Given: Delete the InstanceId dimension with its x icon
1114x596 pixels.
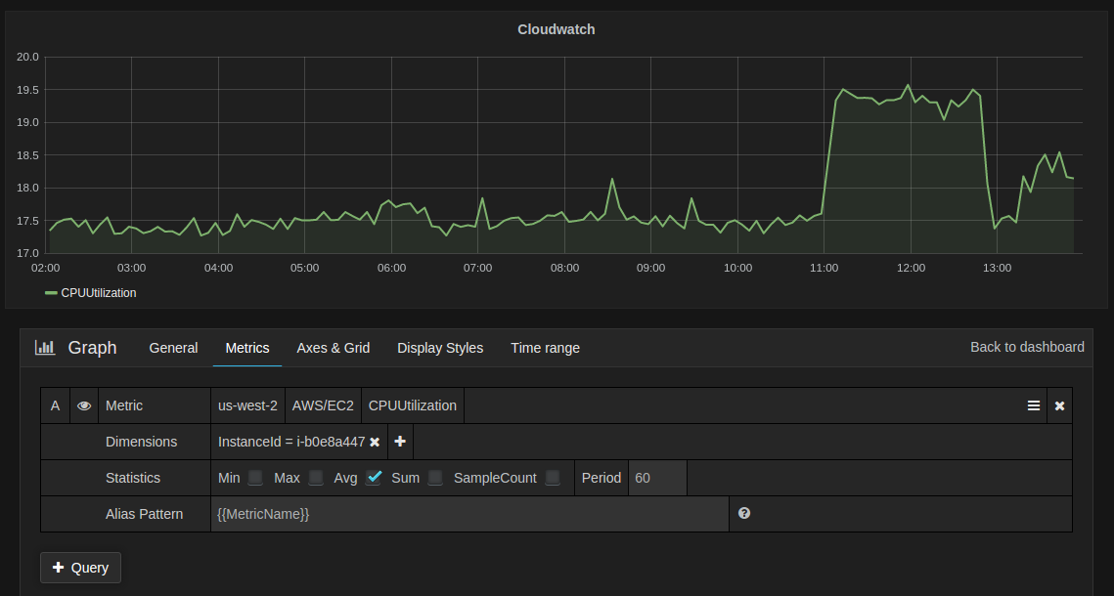Looking at the screenshot, I should (375, 441).
